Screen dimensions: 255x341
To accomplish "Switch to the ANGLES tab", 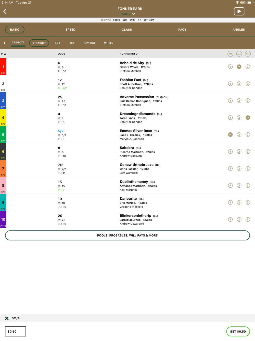I will [x=238, y=30].
